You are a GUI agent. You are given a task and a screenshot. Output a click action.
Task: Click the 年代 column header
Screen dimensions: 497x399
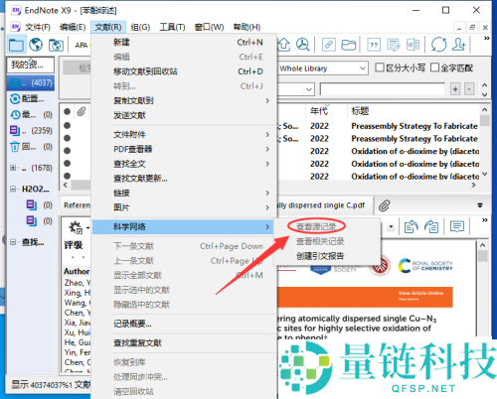tap(319, 111)
